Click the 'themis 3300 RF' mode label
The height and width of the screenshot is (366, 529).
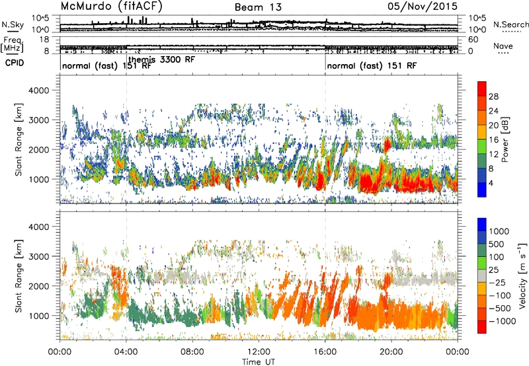(162, 59)
